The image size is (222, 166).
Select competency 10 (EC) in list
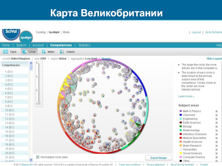pos(15,110)
